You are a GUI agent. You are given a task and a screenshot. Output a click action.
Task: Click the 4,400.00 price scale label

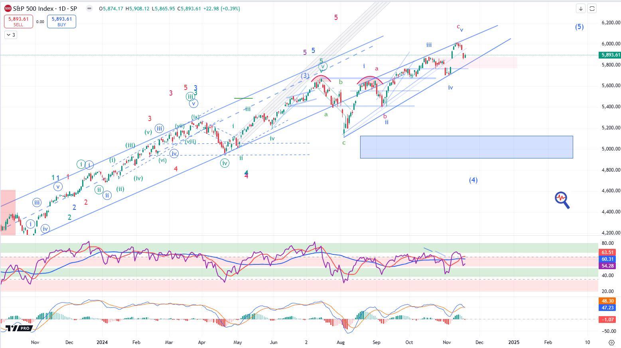pos(611,212)
